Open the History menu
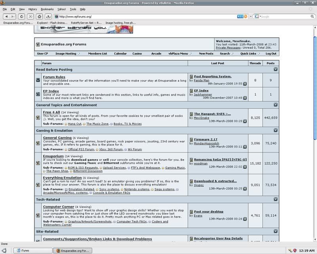The width and height of the screenshot is (317, 254). tap(32, 9)
